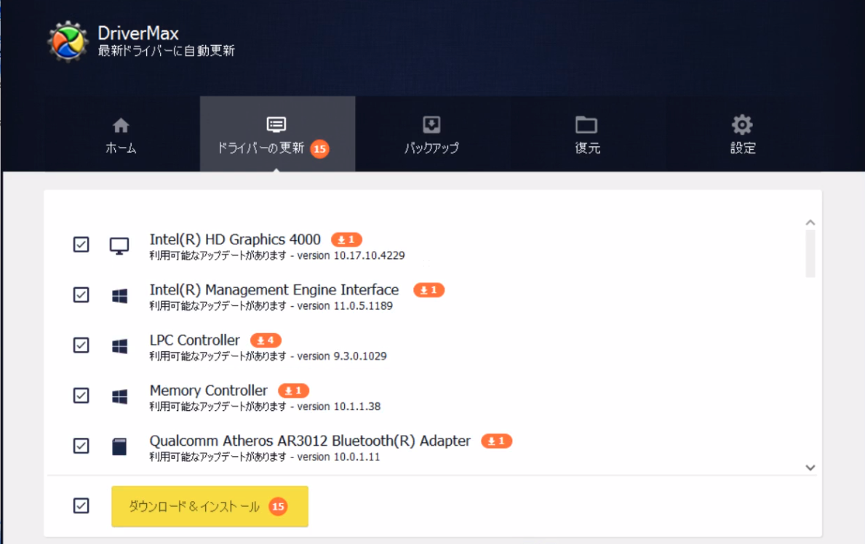The width and height of the screenshot is (865, 544).
Task: Click update badge next to Memory Controller
Action: click(x=293, y=391)
